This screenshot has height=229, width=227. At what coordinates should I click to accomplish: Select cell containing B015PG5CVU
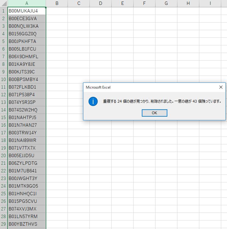coord(27,201)
